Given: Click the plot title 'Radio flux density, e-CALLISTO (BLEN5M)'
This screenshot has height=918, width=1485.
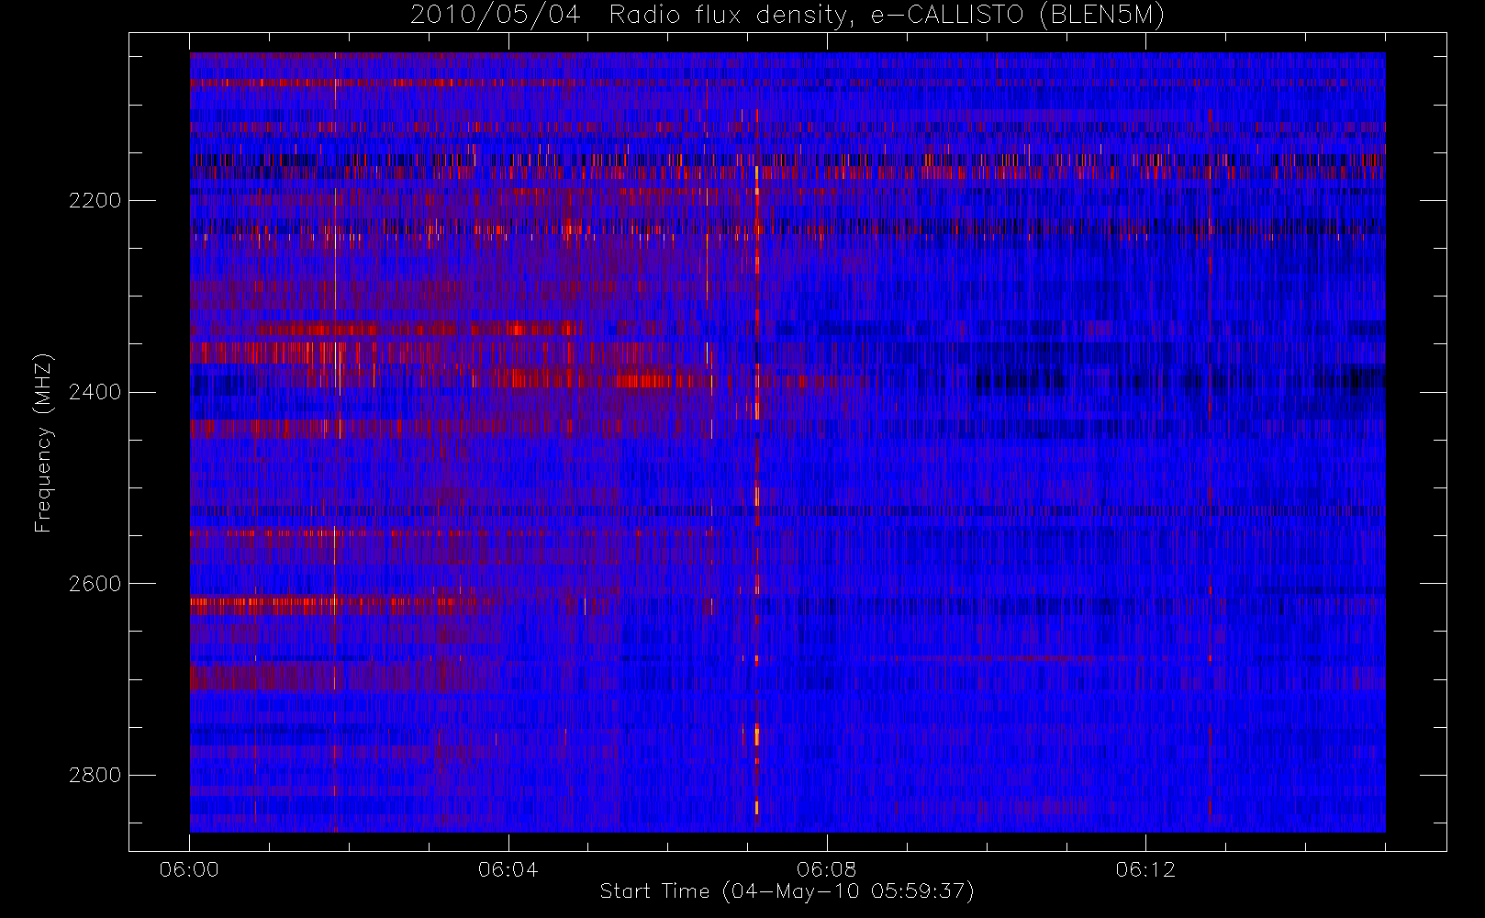Looking at the screenshot, I should (x=887, y=16).
